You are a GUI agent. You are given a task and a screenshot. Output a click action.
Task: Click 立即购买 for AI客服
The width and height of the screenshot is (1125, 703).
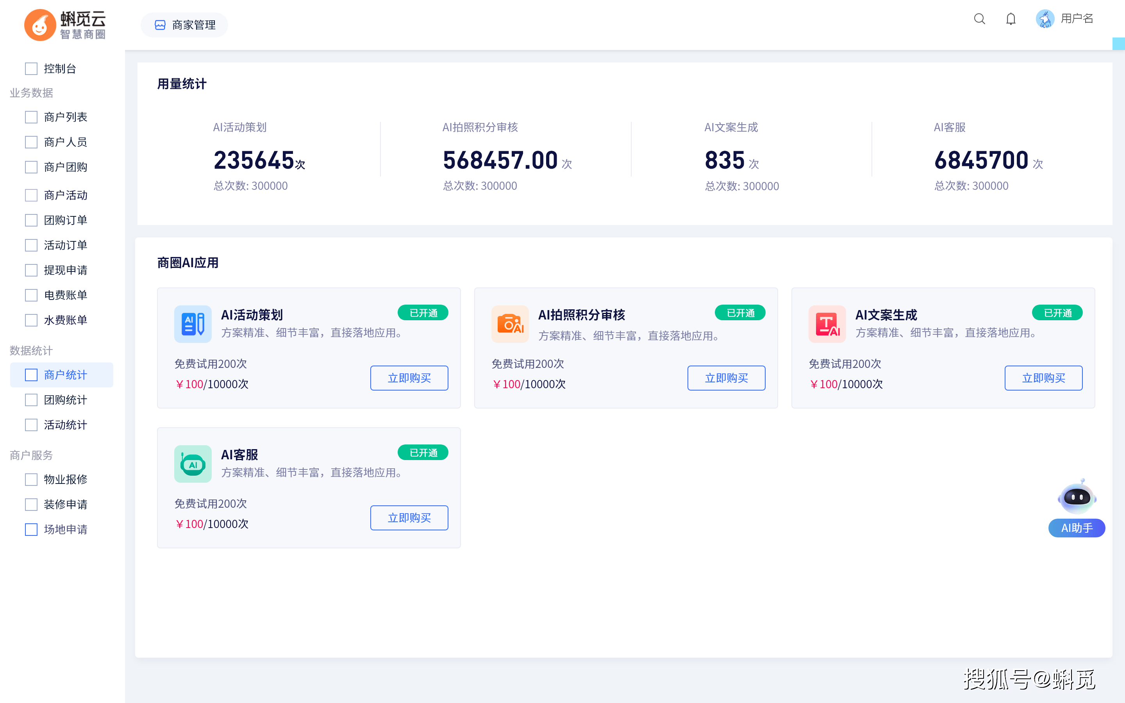pos(409,518)
